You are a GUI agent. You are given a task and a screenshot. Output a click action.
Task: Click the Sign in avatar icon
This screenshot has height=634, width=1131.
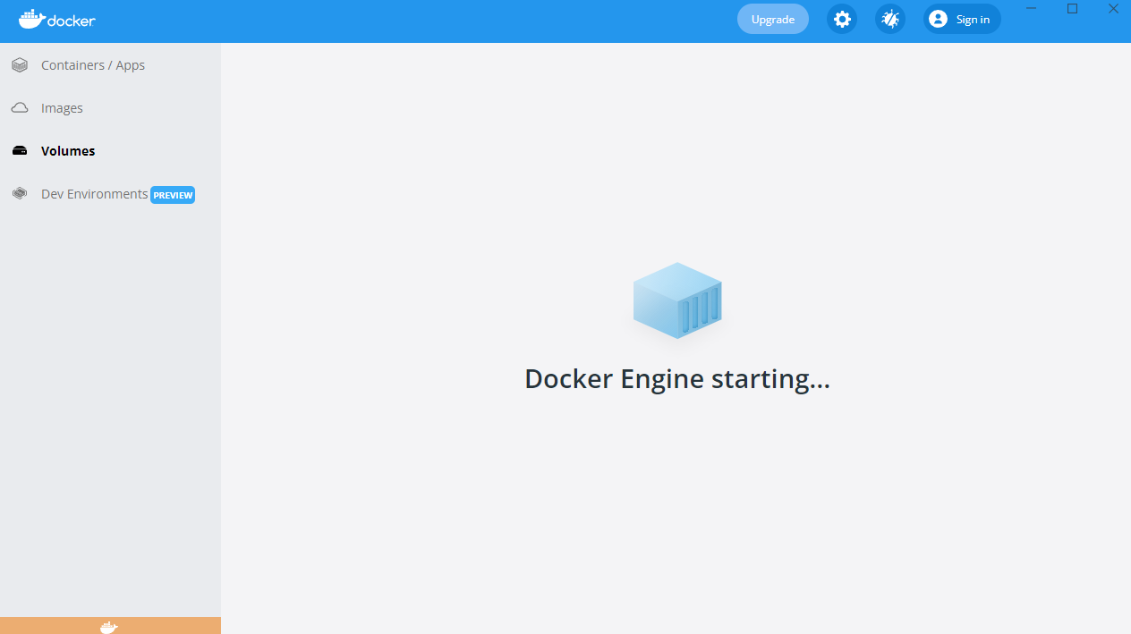(936, 19)
